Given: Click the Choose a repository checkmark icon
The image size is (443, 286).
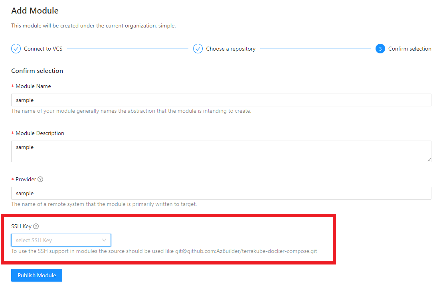Looking at the screenshot, I should tap(198, 49).
